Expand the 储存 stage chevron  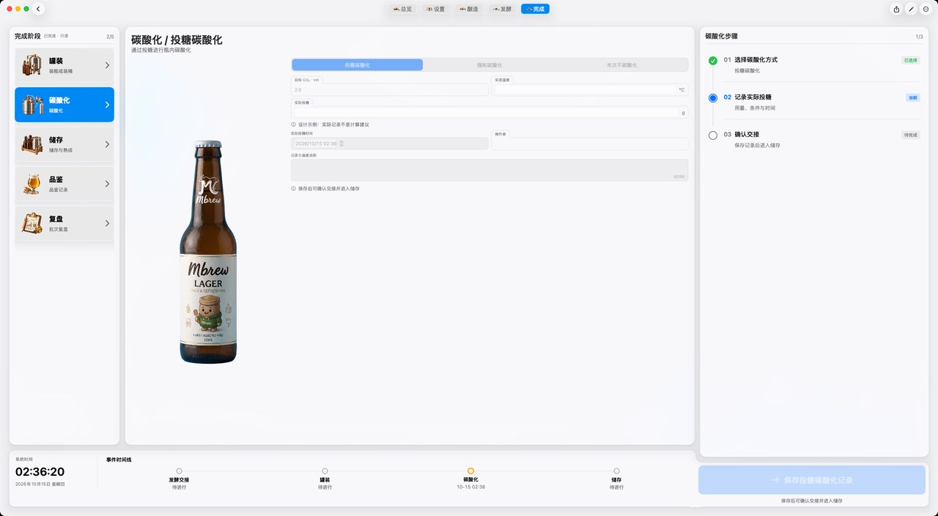click(107, 144)
